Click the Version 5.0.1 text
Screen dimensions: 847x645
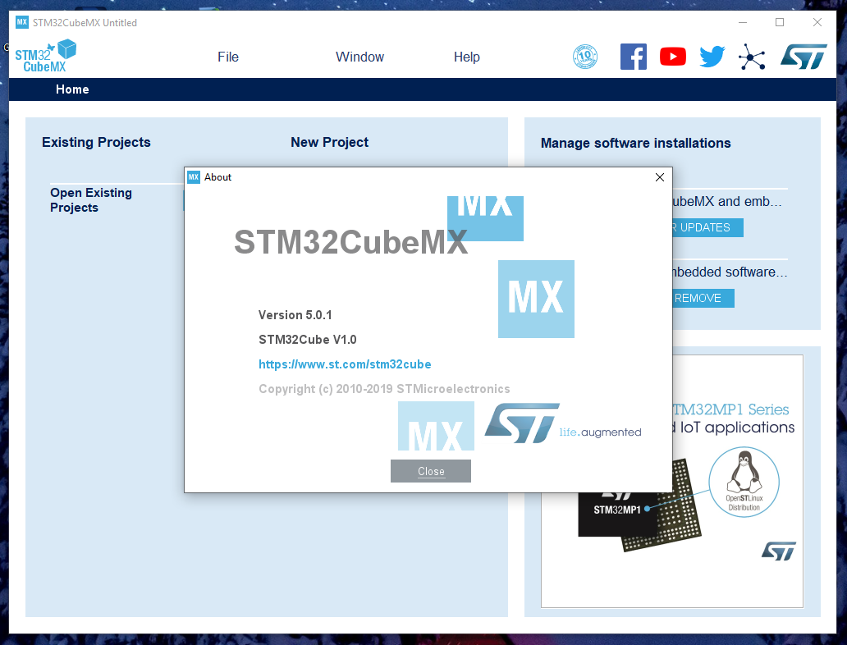(x=295, y=315)
